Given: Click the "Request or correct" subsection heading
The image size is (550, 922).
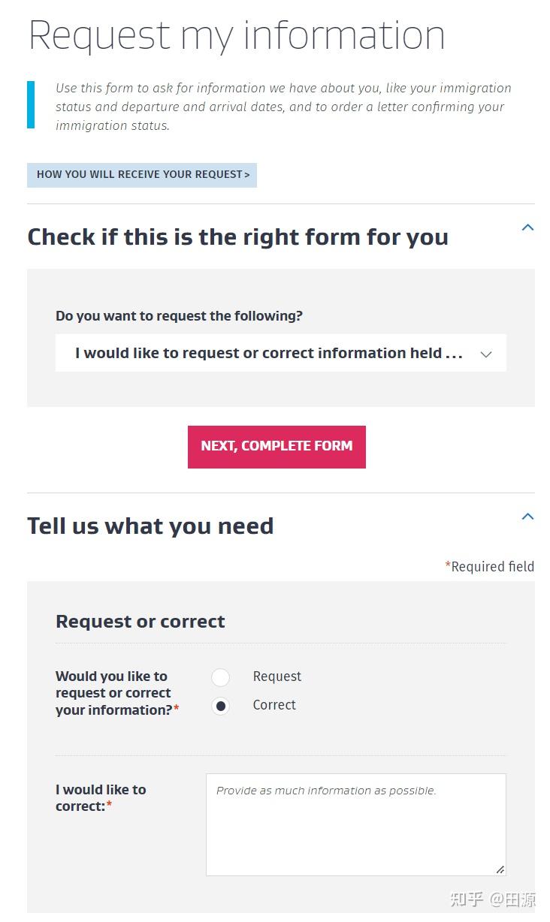Looking at the screenshot, I should tap(141, 622).
